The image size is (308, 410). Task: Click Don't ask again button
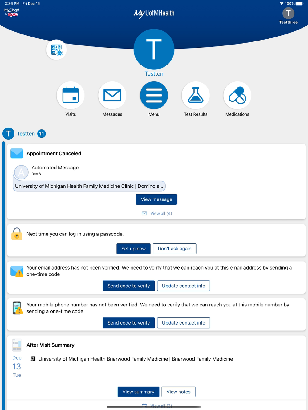tap(175, 249)
